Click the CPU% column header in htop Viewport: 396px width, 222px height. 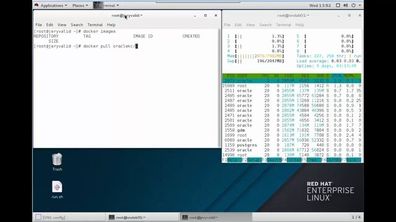[336, 76]
